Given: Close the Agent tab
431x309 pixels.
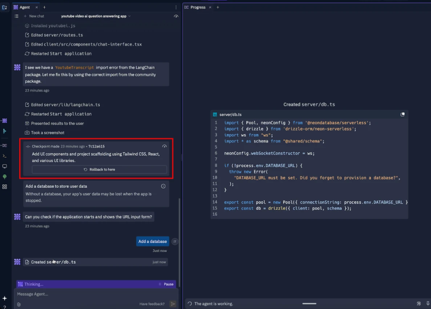Looking at the screenshot, I should 36,7.
